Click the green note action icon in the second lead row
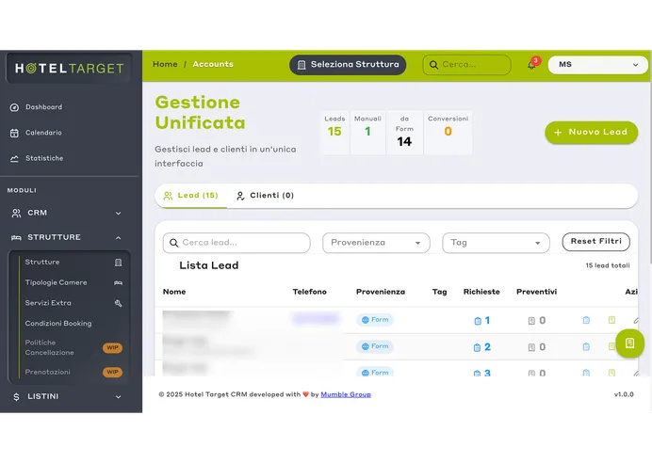The height and width of the screenshot is (463, 652). point(611,346)
